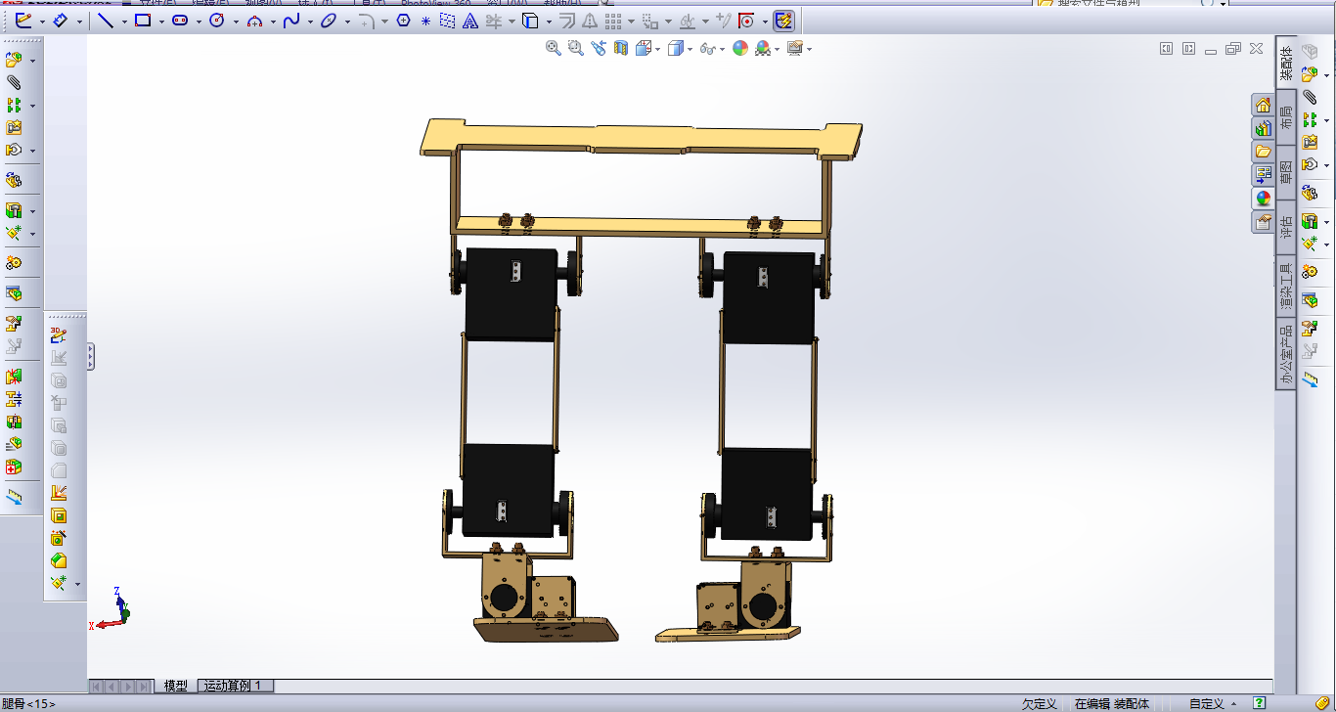Open the 办公室产品 vertical tab
Image resolution: width=1336 pixels, height=712 pixels.
click(x=1285, y=355)
